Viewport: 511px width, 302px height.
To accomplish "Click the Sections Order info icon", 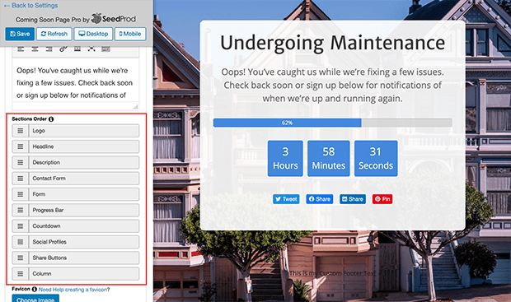I will [x=51, y=119].
